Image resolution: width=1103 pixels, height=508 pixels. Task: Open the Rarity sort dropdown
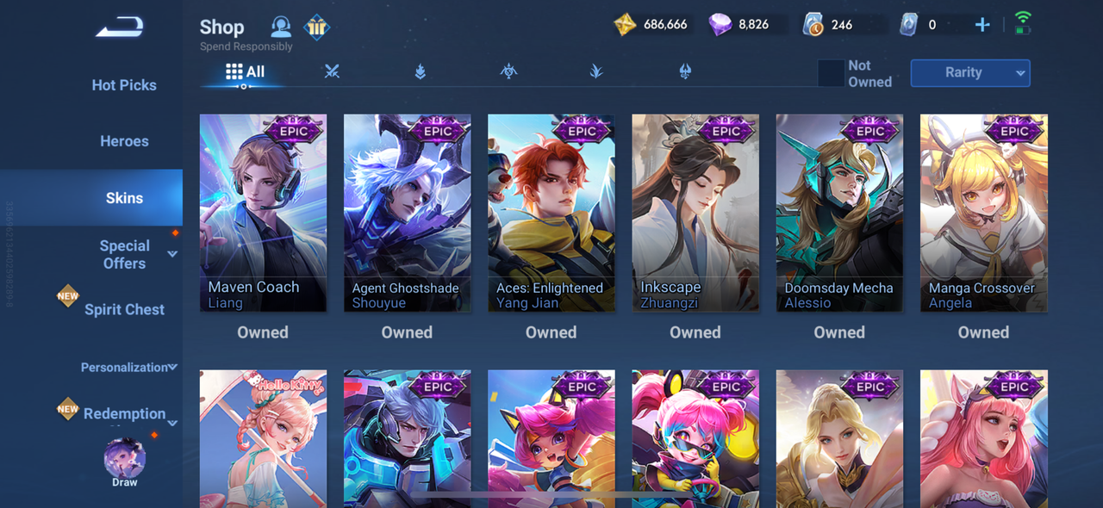(x=970, y=73)
